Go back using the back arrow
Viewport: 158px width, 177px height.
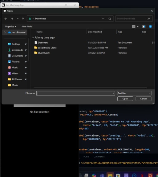click(6, 19)
